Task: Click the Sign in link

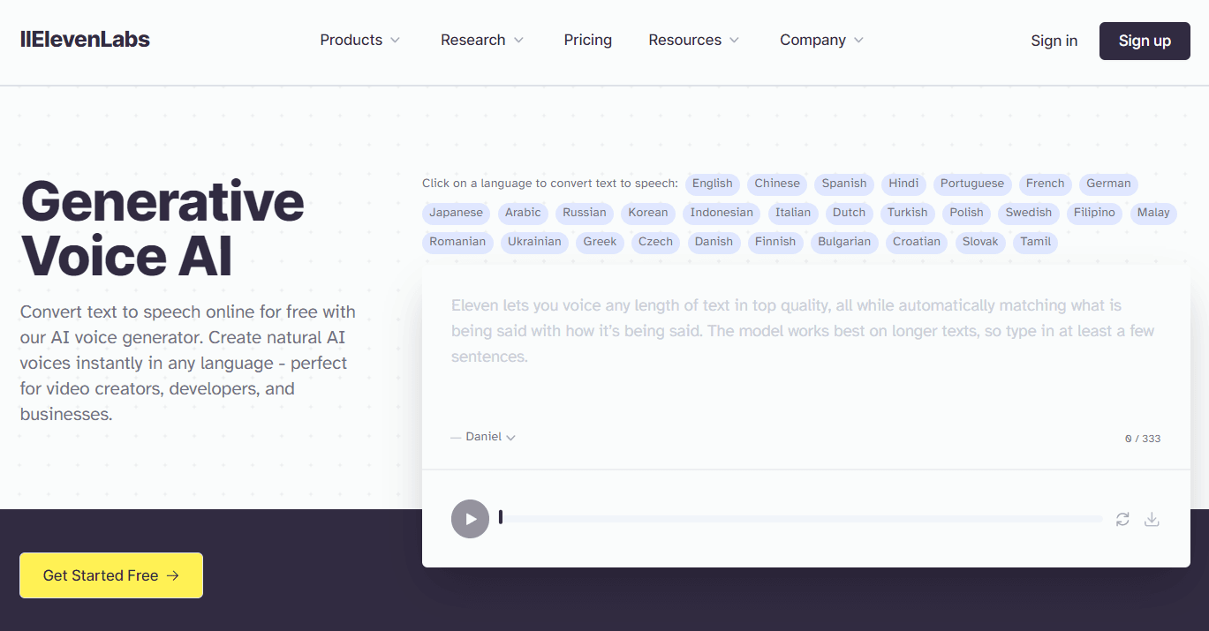Action: [x=1054, y=41]
